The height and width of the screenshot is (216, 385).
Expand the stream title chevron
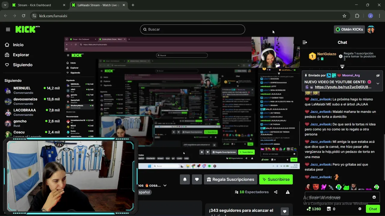165,185
